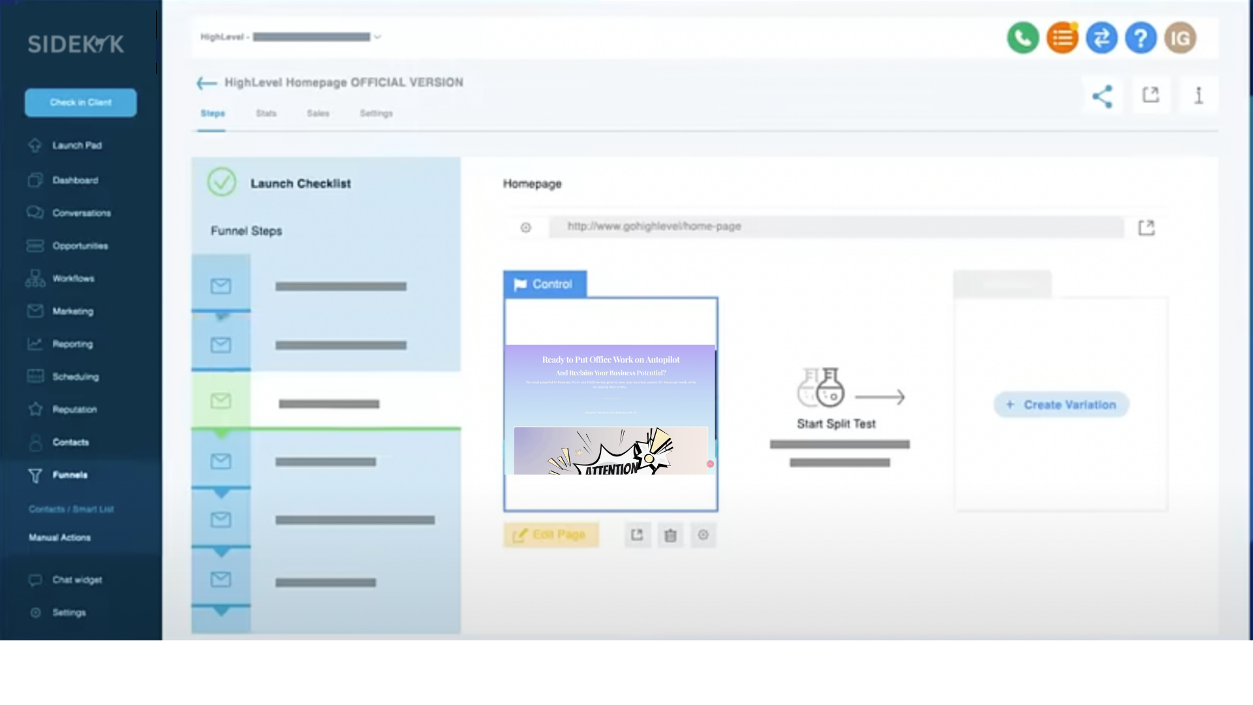Switch to the Stats tab
The height and width of the screenshot is (705, 1253).
(x=266, y=114)
